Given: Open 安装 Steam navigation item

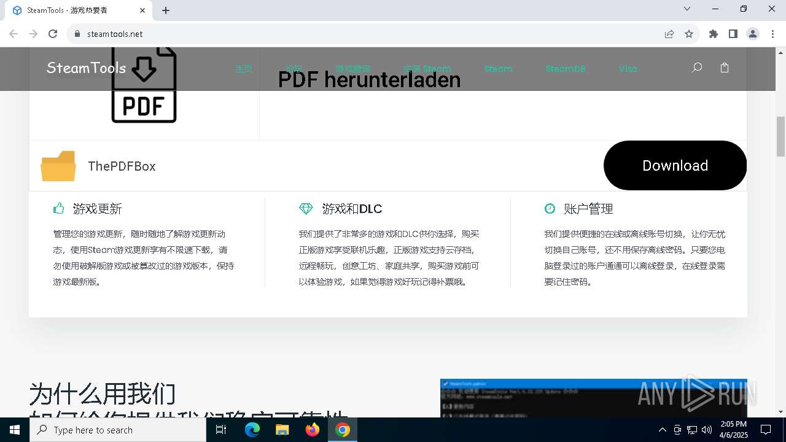Looking at the screenshot, I should (427, 69).
